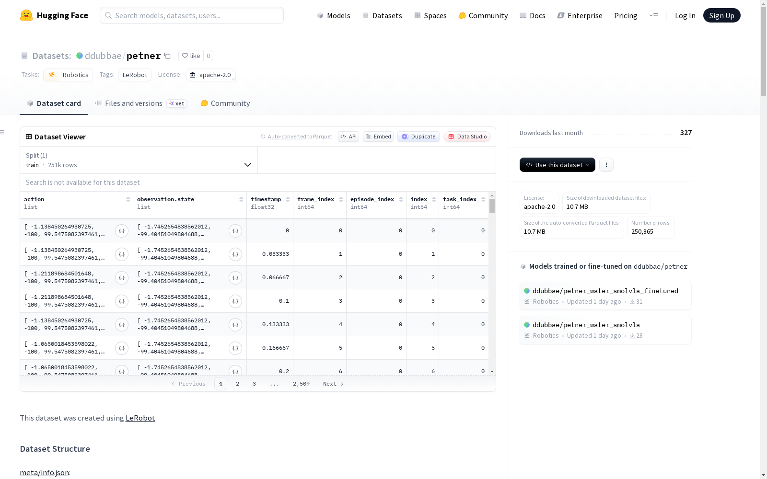Viewport: 767px width, 479px height.
Task: Click the page vertical scrollbar thumb
Action: (763, 52)
